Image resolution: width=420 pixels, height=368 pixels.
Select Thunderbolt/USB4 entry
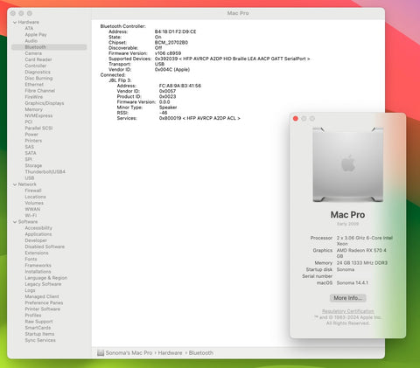coord(45,172)
